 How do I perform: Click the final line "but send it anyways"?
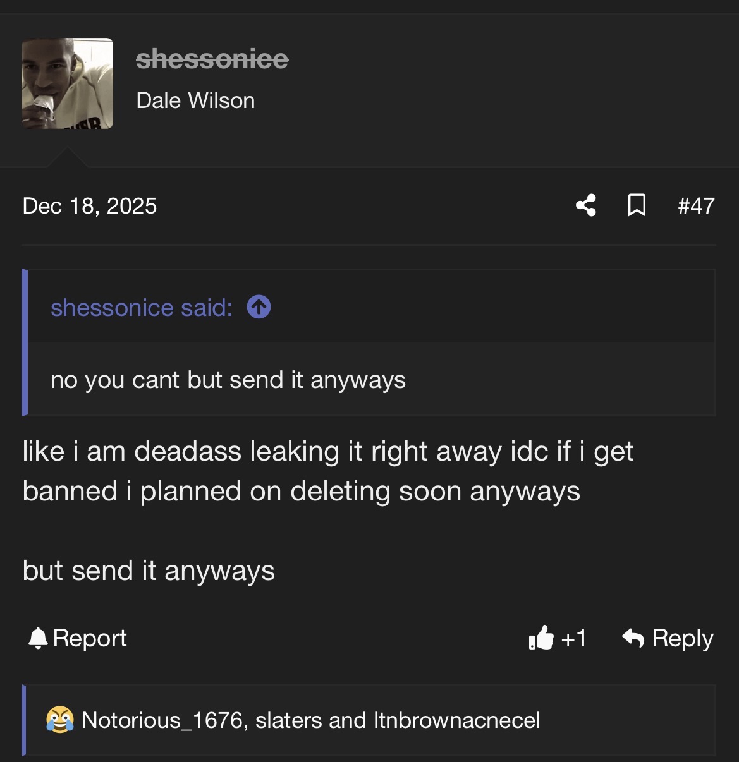click(149, 571)
